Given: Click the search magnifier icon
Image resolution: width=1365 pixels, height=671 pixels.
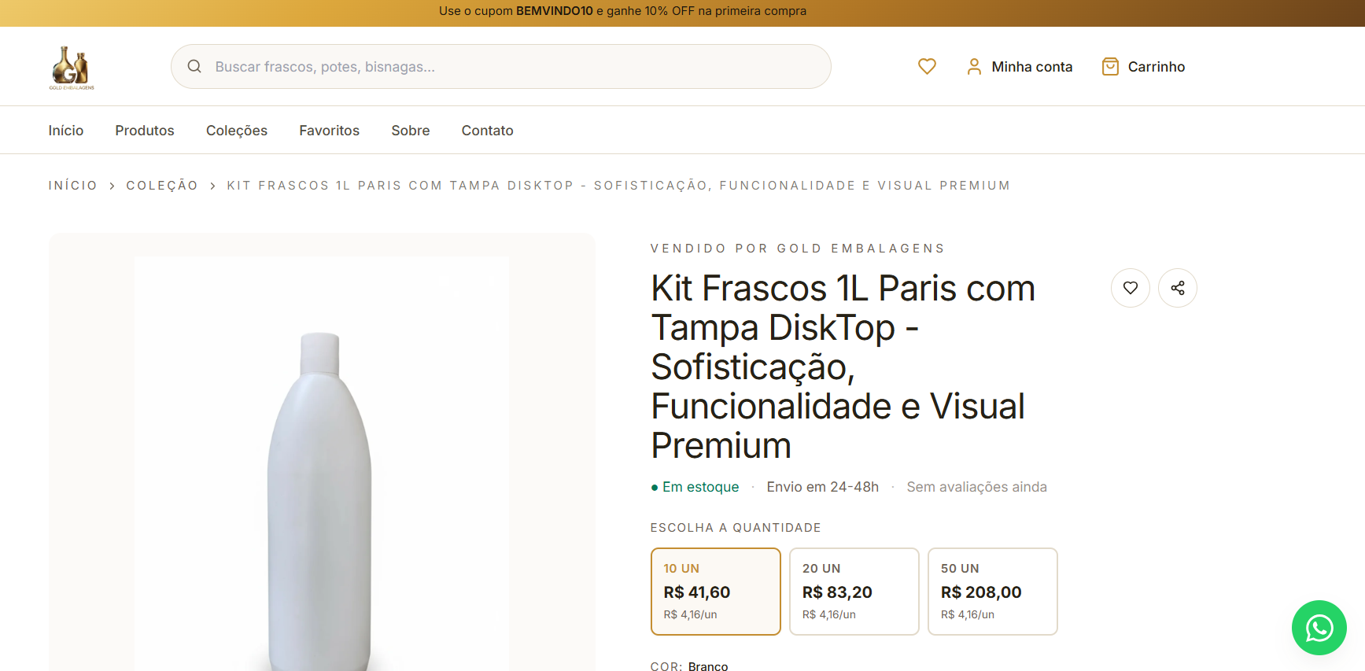Looking at the screenshot, I should point(194,67).
